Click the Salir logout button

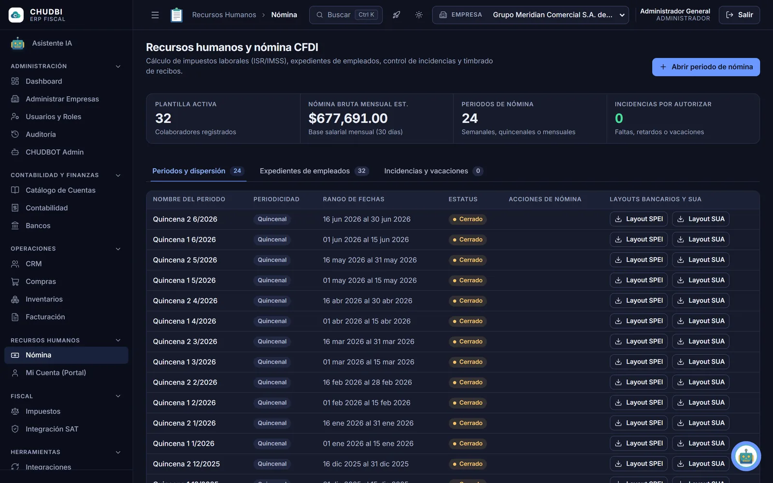pyautogui.click(x=739, y=15)
